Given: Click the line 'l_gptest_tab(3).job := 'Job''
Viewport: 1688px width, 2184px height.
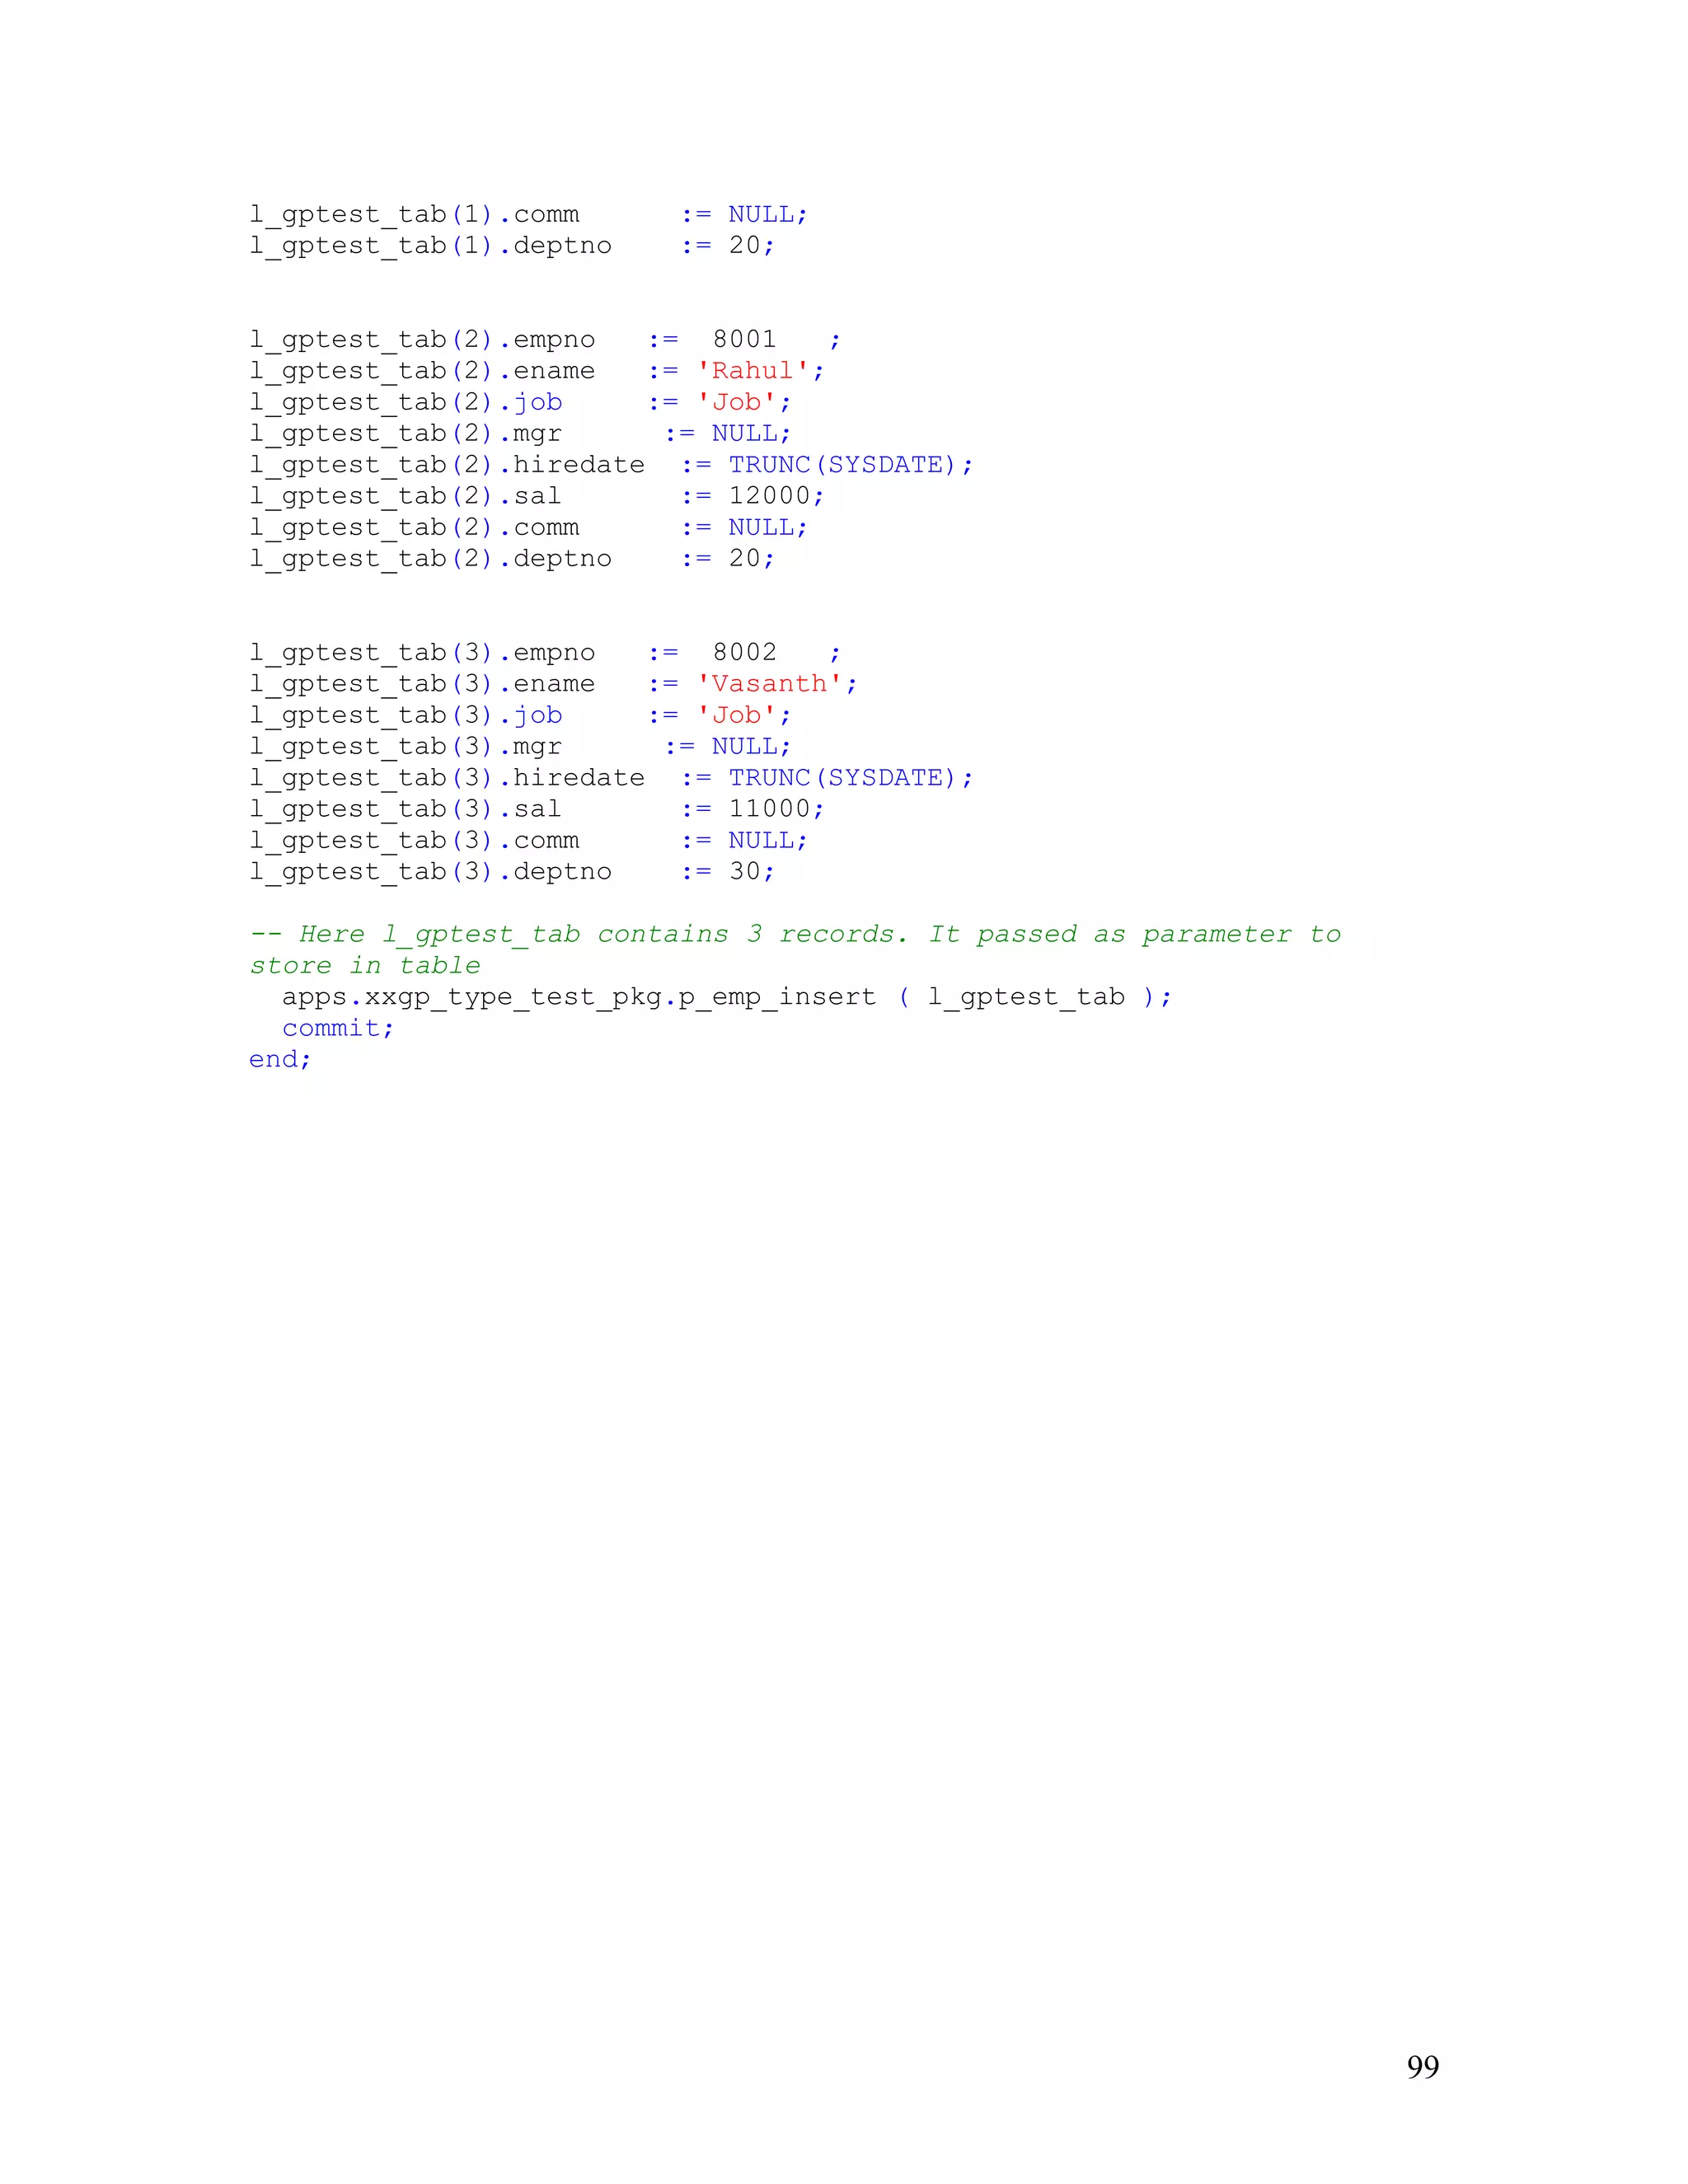Looking at the screenshot, I should (x=520, y=716).
